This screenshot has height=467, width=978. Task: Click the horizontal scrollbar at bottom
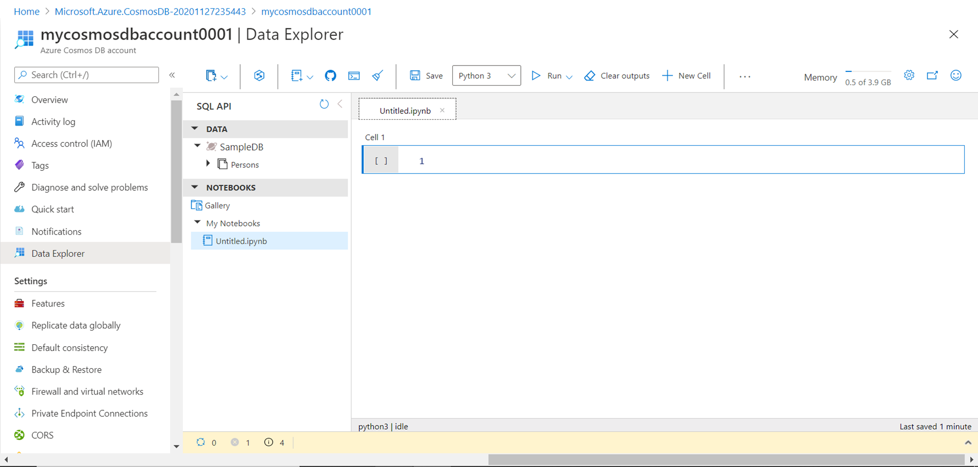pos(726,460)
